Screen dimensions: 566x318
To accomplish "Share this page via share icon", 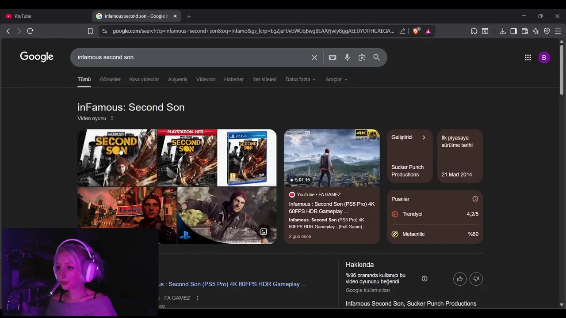I will coord(402,31).
